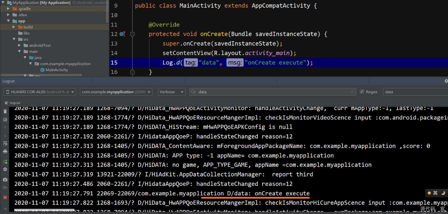Click the red terminate application icon

[x=5, y=197]
